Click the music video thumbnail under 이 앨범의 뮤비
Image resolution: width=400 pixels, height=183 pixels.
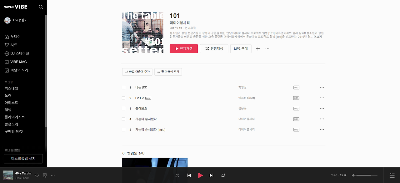point(155,163)
